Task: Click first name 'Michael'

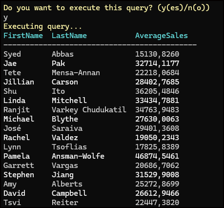Action: tap(19, 119)
